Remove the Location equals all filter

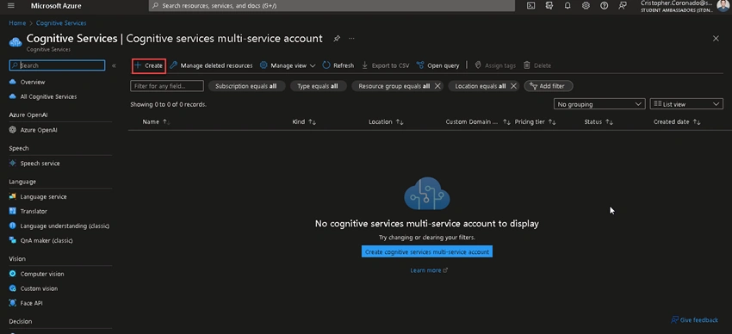tap(513, 86)
